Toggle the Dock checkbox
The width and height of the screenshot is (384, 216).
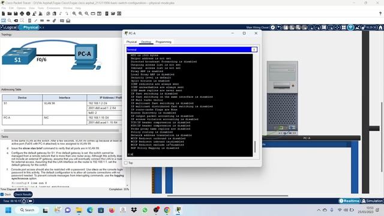coord(2,194)
